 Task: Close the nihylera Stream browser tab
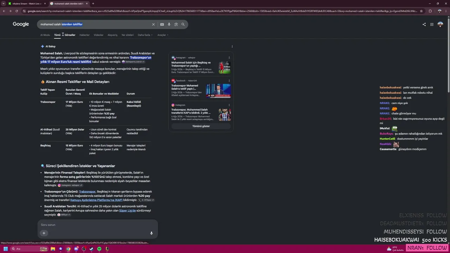coord(45,4)
